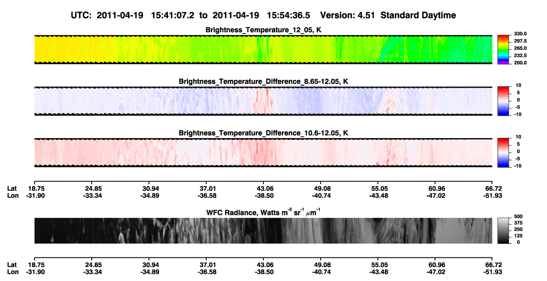
Task: Click the color bar beside the 10.6-12.05 difference panel
Action: (x=503, y=153)
